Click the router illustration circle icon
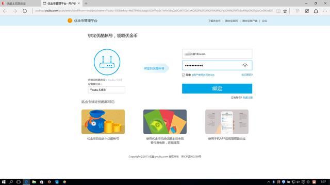The height and width of the screenshot is (185, 330). click(x=107, y=62)
